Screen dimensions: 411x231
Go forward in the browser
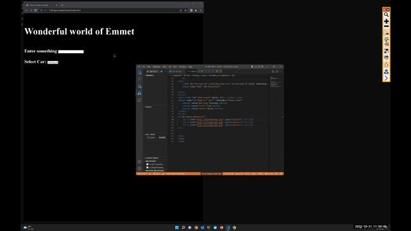tap(31, 10)
